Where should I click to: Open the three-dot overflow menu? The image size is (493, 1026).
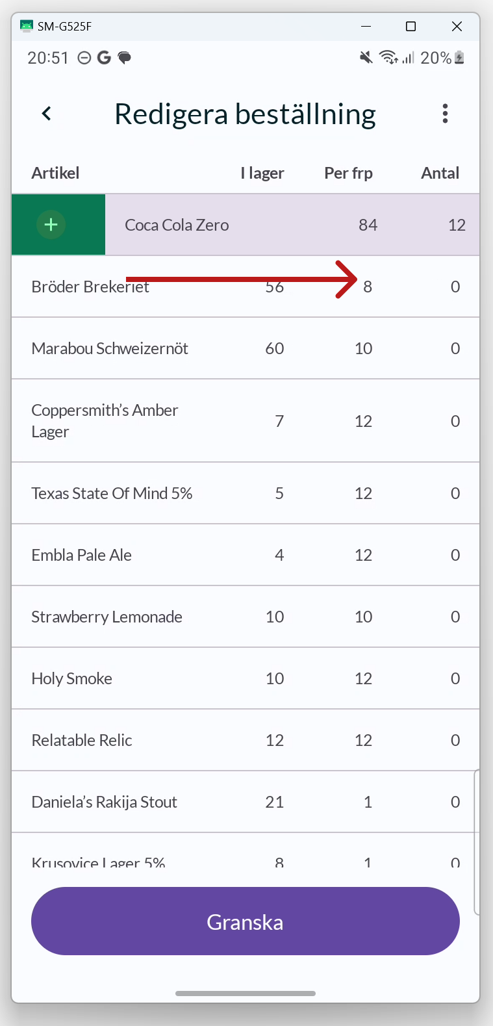tap(445, 114)
